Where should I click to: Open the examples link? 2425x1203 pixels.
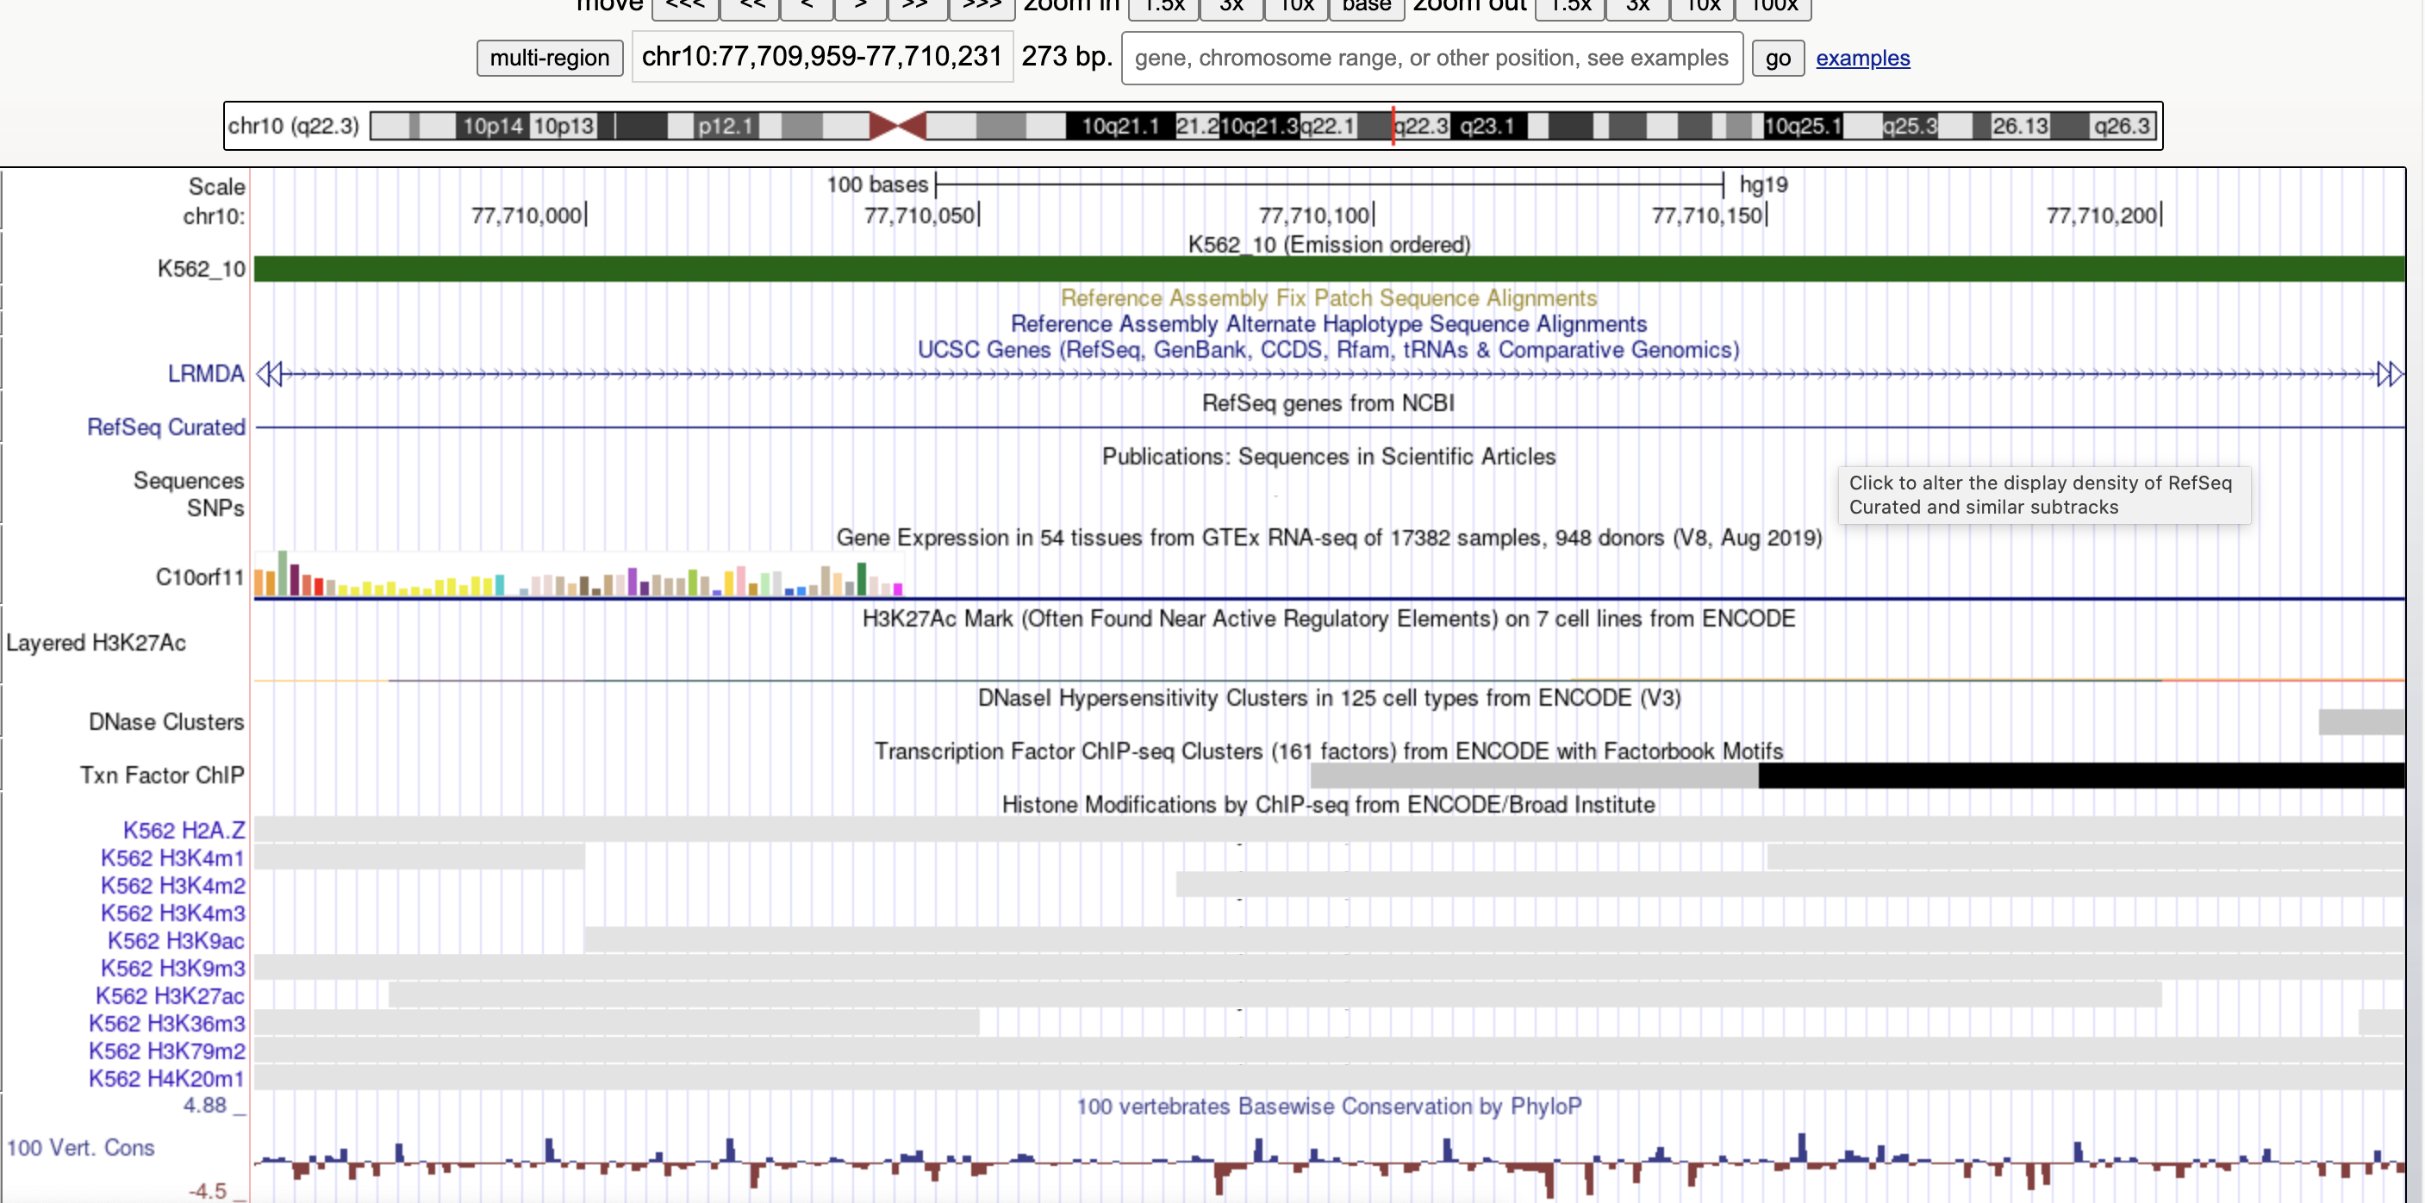coord(1862,59)
